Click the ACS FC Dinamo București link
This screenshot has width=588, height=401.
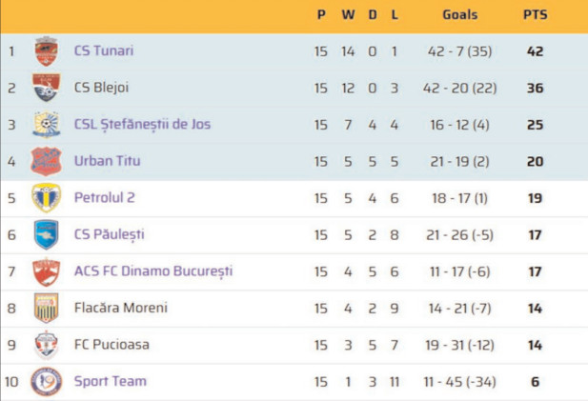point(153,271)
